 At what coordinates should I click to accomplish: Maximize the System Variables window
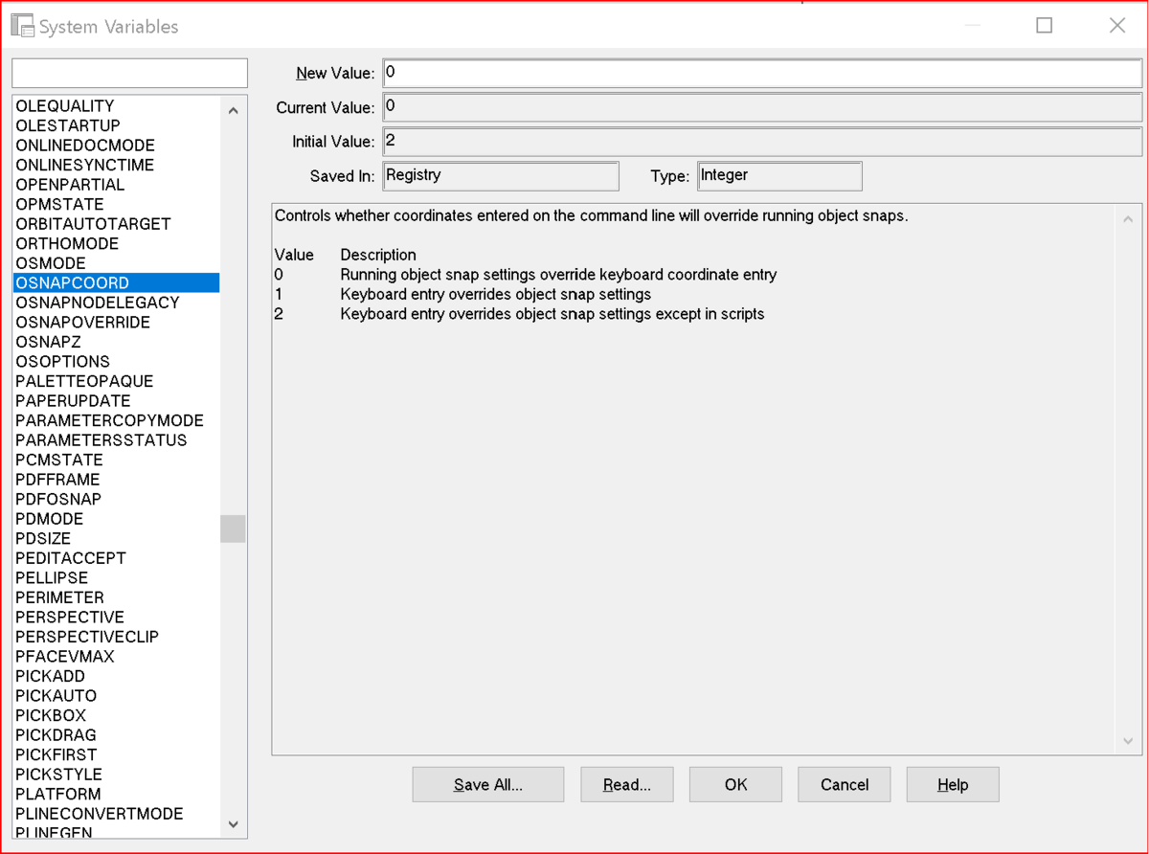[x=1045, y=26]
